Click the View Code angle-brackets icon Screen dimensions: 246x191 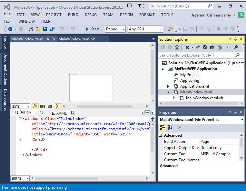point(229,47)
